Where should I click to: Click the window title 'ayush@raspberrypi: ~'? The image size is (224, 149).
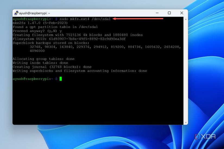point(34,13)
